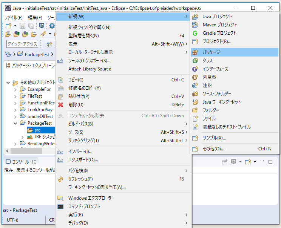
Task: Click the open perspective button
Action: pyautogui.click(x=49, y=44)
